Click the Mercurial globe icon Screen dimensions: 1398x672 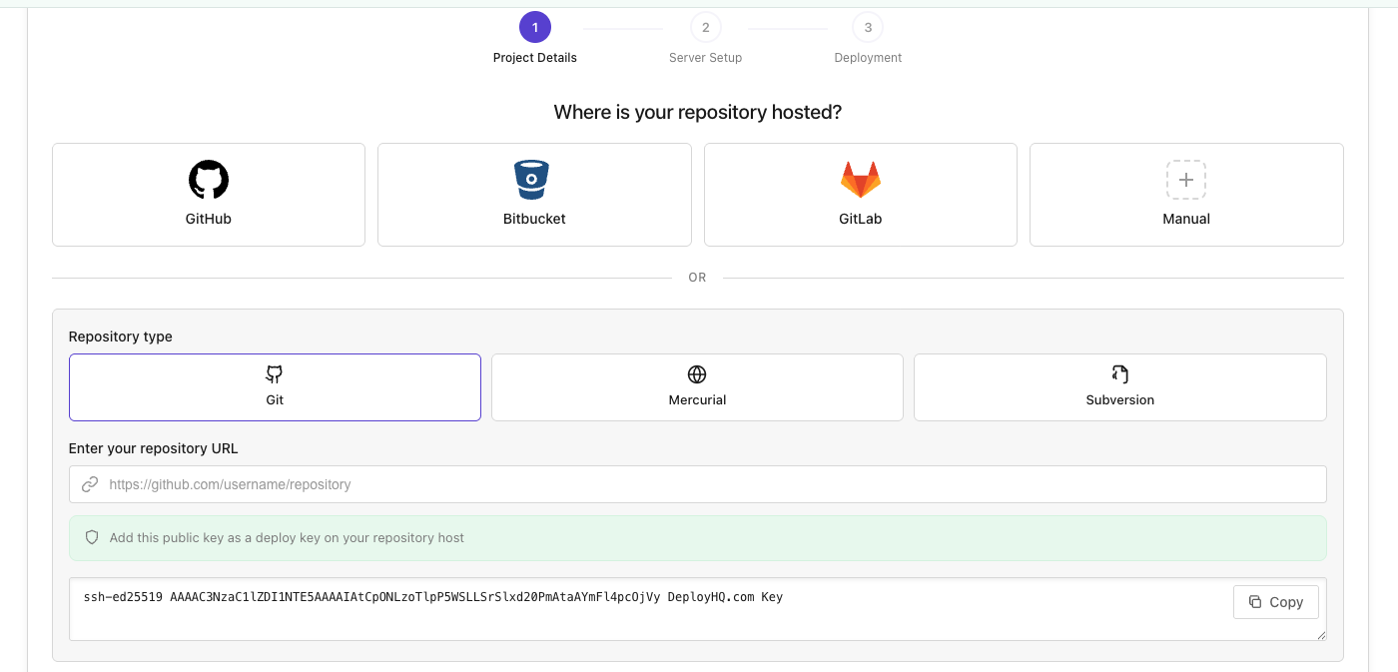click(697, 373)
